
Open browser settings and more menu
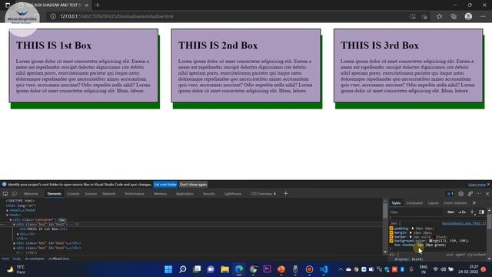click(483, 16)
